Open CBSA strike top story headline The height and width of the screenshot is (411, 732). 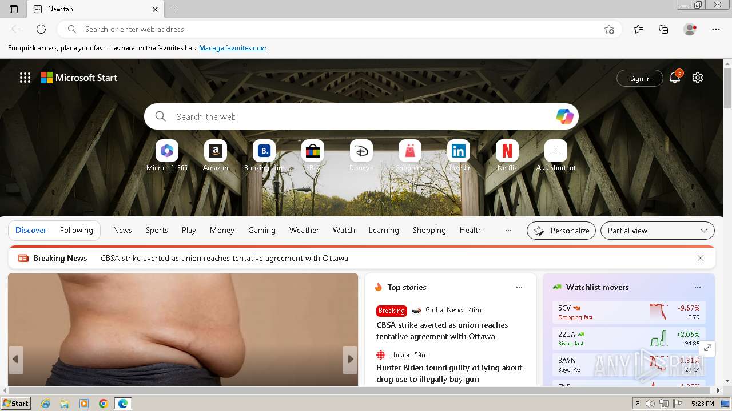442,331
